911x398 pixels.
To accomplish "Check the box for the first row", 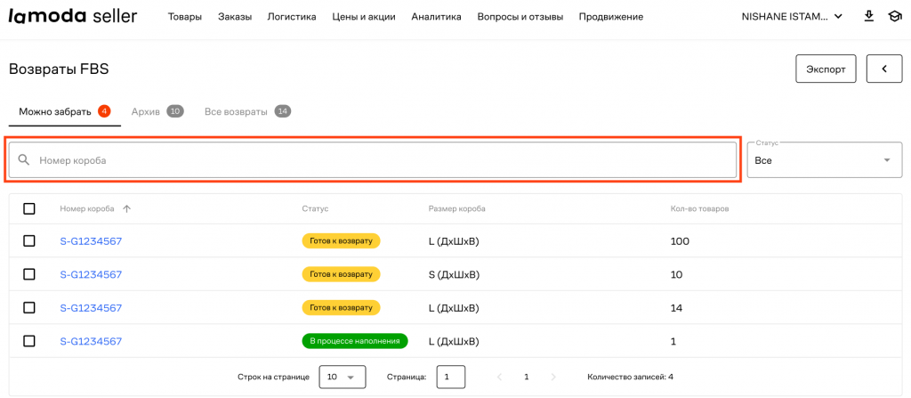I will click(x=29, y=241).
